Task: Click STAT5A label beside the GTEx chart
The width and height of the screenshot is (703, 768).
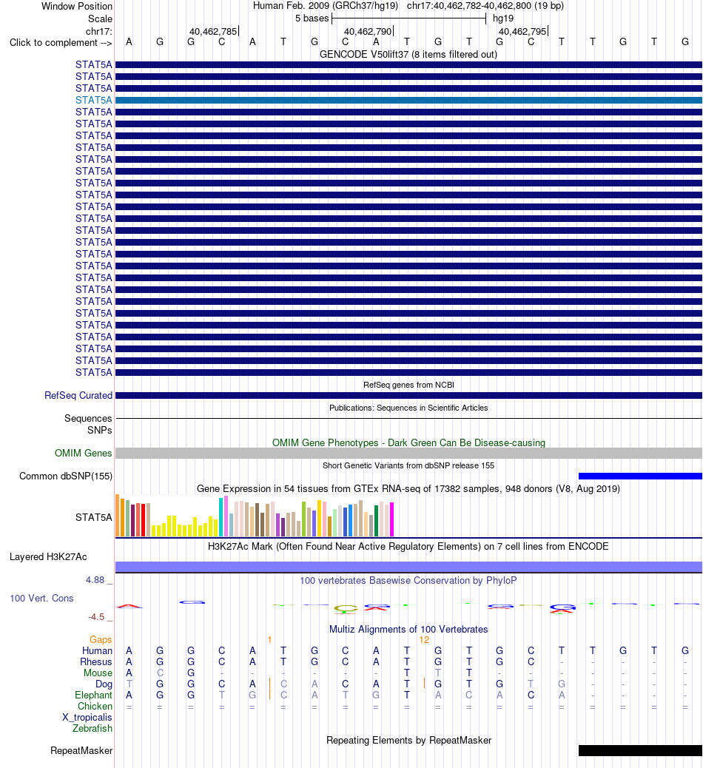Action: click(x=93, y=517)
